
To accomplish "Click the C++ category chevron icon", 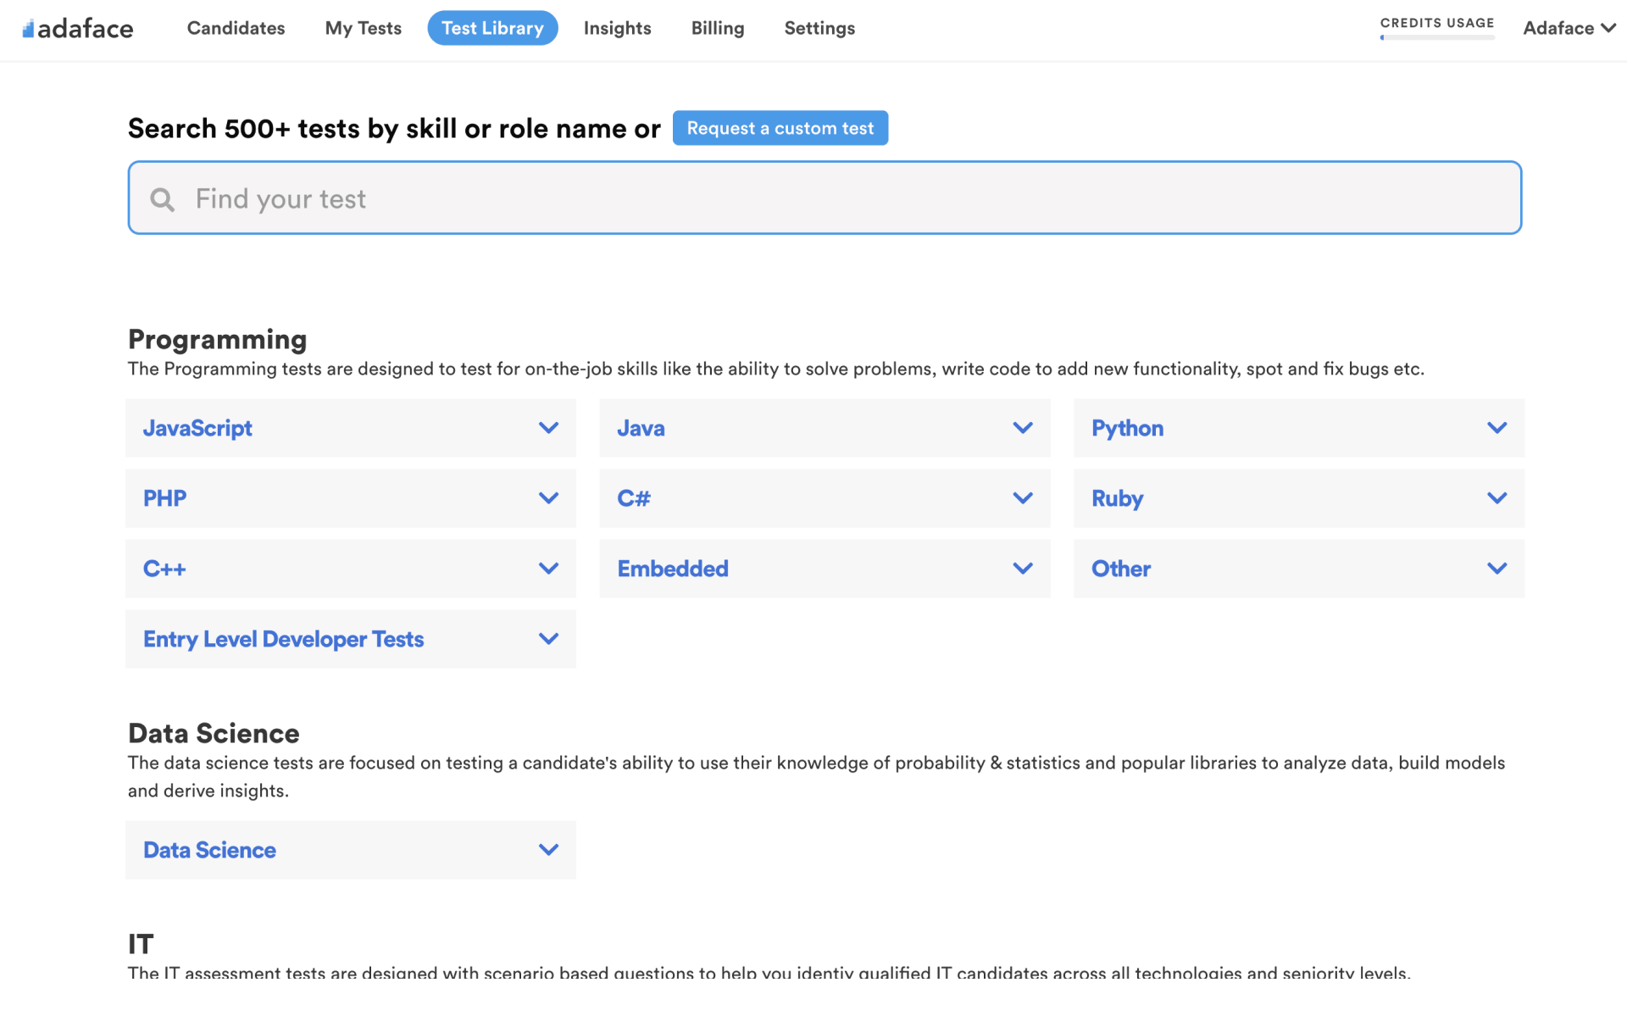I will click(548, 569).
